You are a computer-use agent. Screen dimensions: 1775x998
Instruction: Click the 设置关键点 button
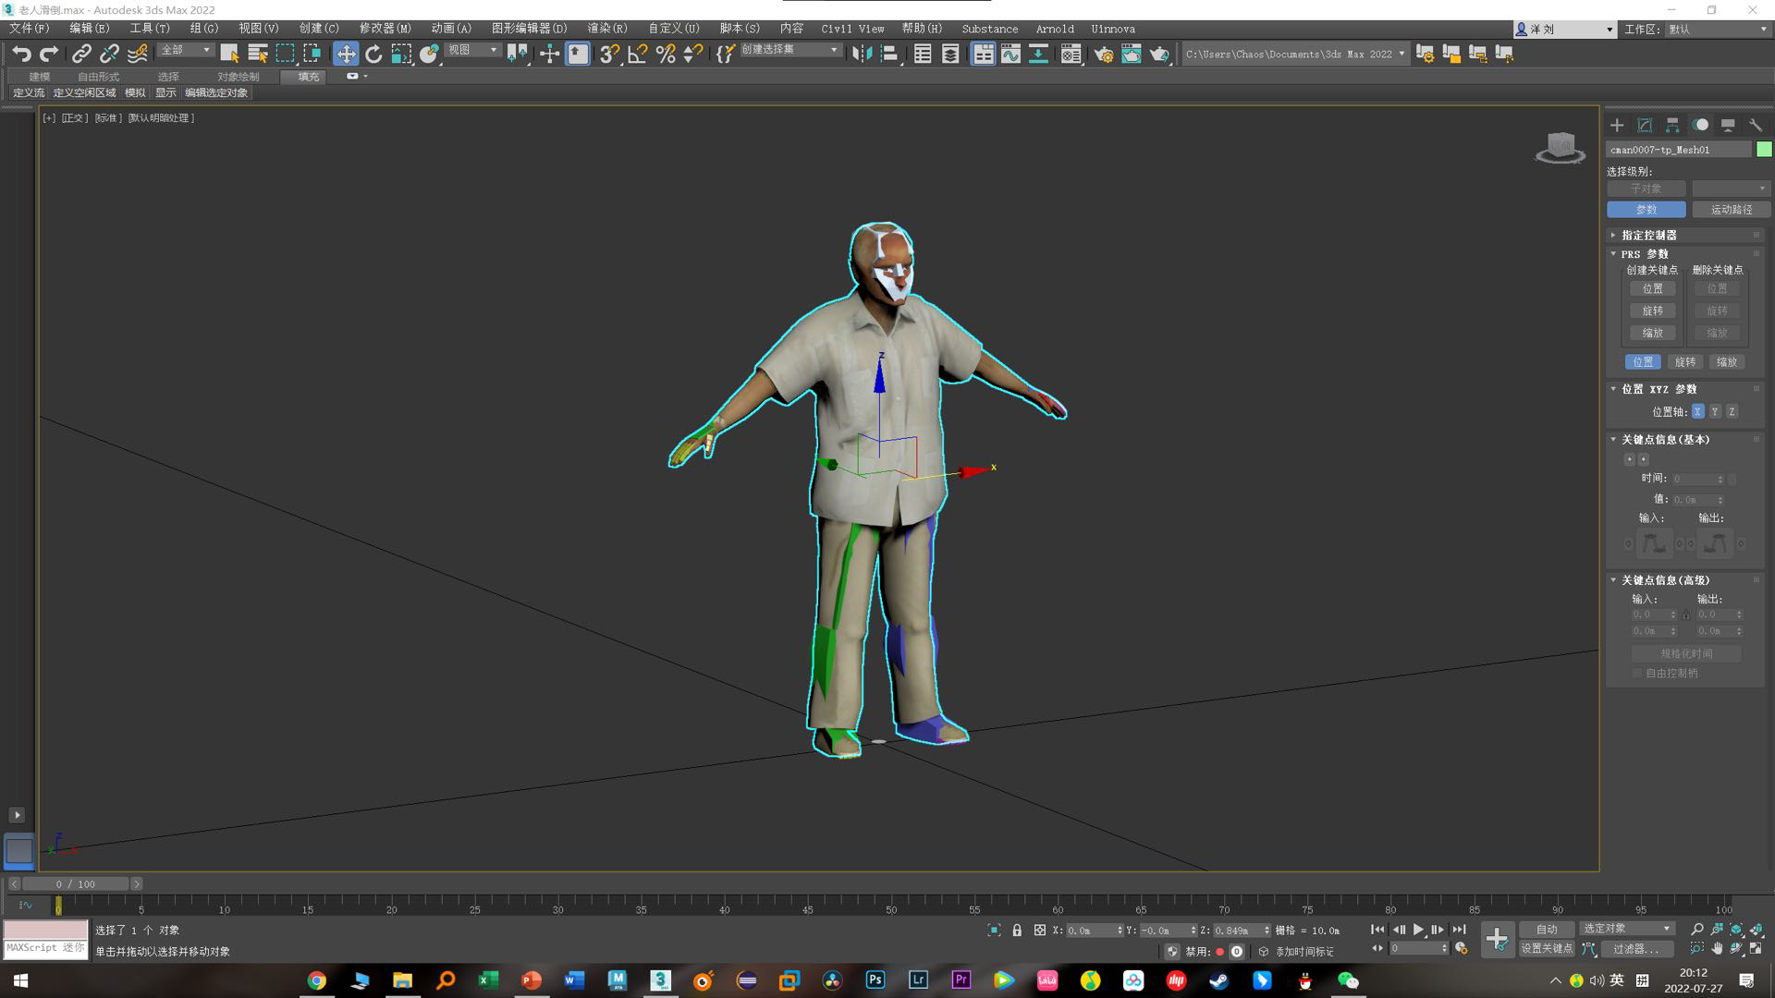[x=1546, y=949]
